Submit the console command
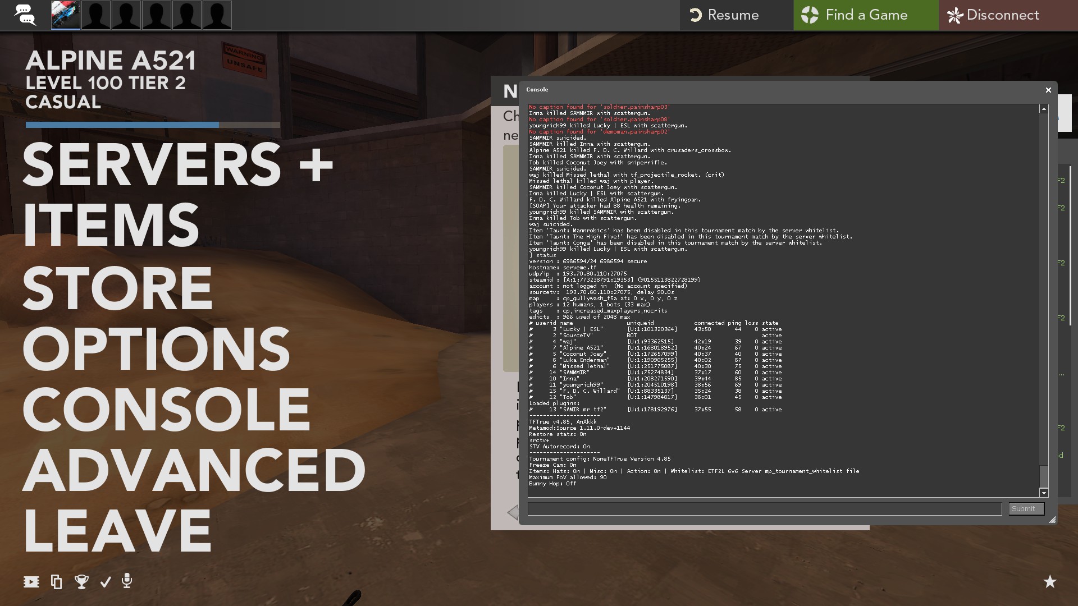 [x=1026, y=509]
